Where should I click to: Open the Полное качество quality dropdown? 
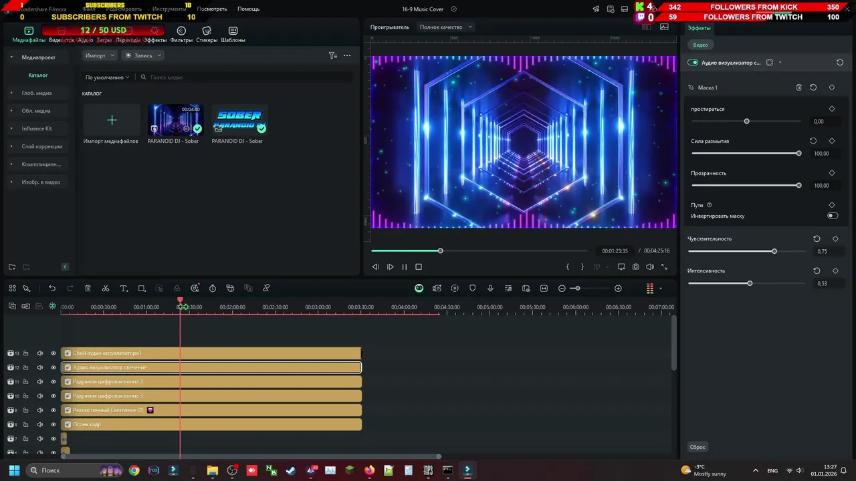pyautogui.click(x=445, y=27)
